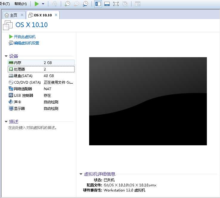Click the green power-on play toolbar button
The image size is (220, 198).
(x=37, y=4)
